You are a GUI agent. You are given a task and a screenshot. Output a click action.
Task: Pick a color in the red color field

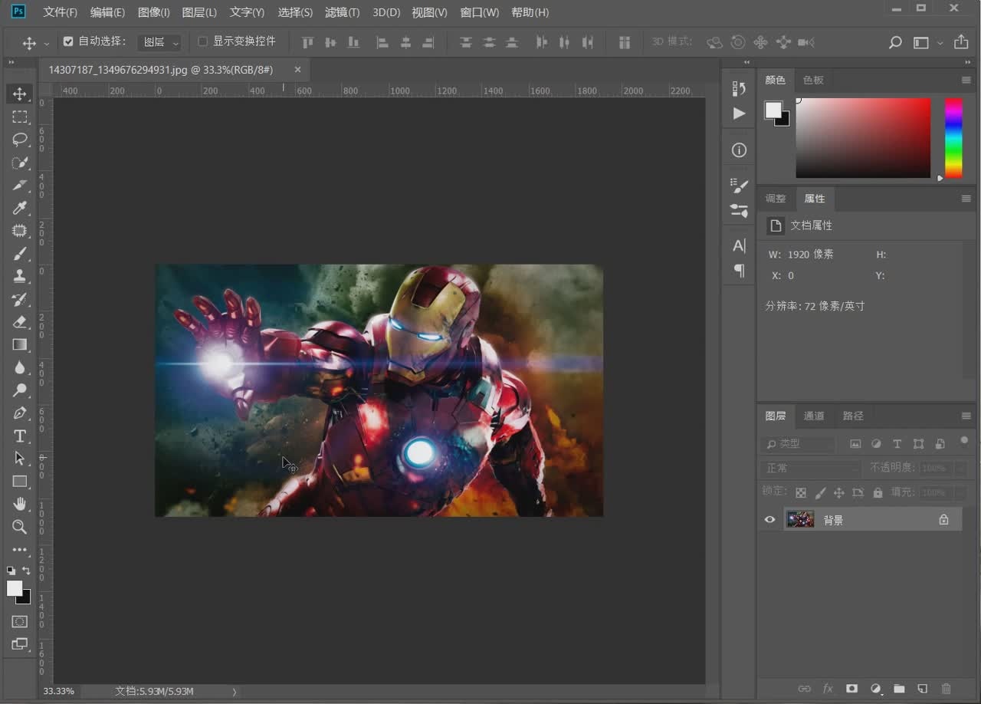[863, 138]
